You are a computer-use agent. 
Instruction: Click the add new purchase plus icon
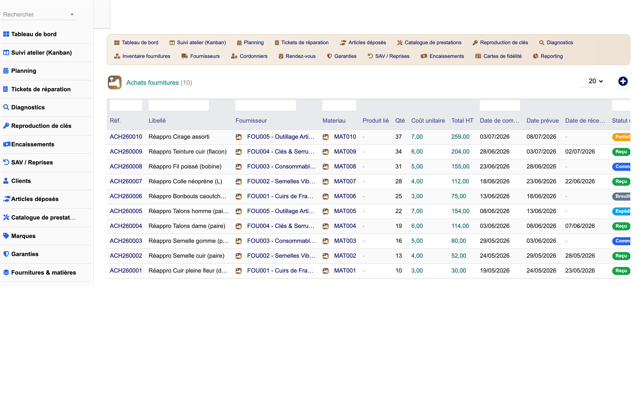pos(623,81)
